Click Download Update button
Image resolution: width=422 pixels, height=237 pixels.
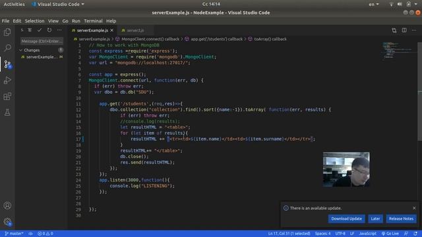click(x=346, y=219)
